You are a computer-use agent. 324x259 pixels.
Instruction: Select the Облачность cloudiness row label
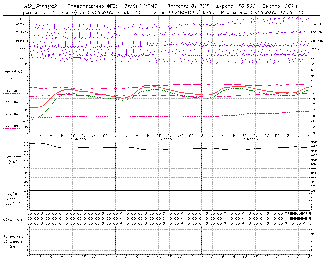(x=13, y=219)
